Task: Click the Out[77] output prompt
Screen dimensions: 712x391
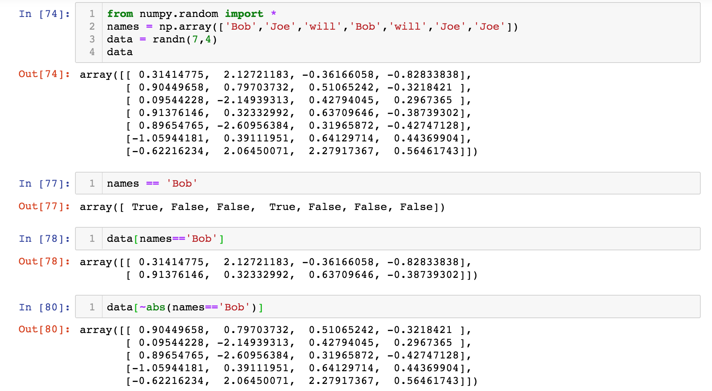Action: pos(44,206)
